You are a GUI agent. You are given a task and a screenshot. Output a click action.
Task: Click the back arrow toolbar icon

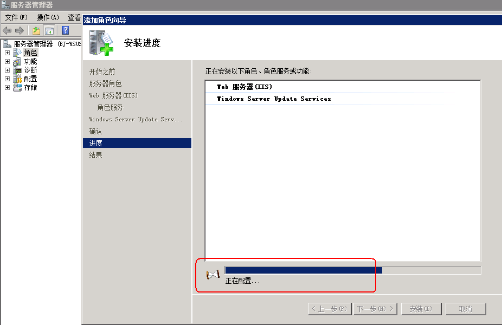(7, 31)
